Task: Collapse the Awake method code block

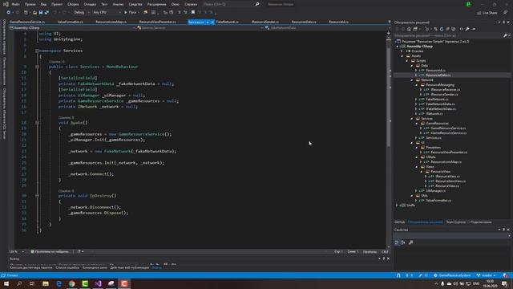Action: tap(37, 123)
